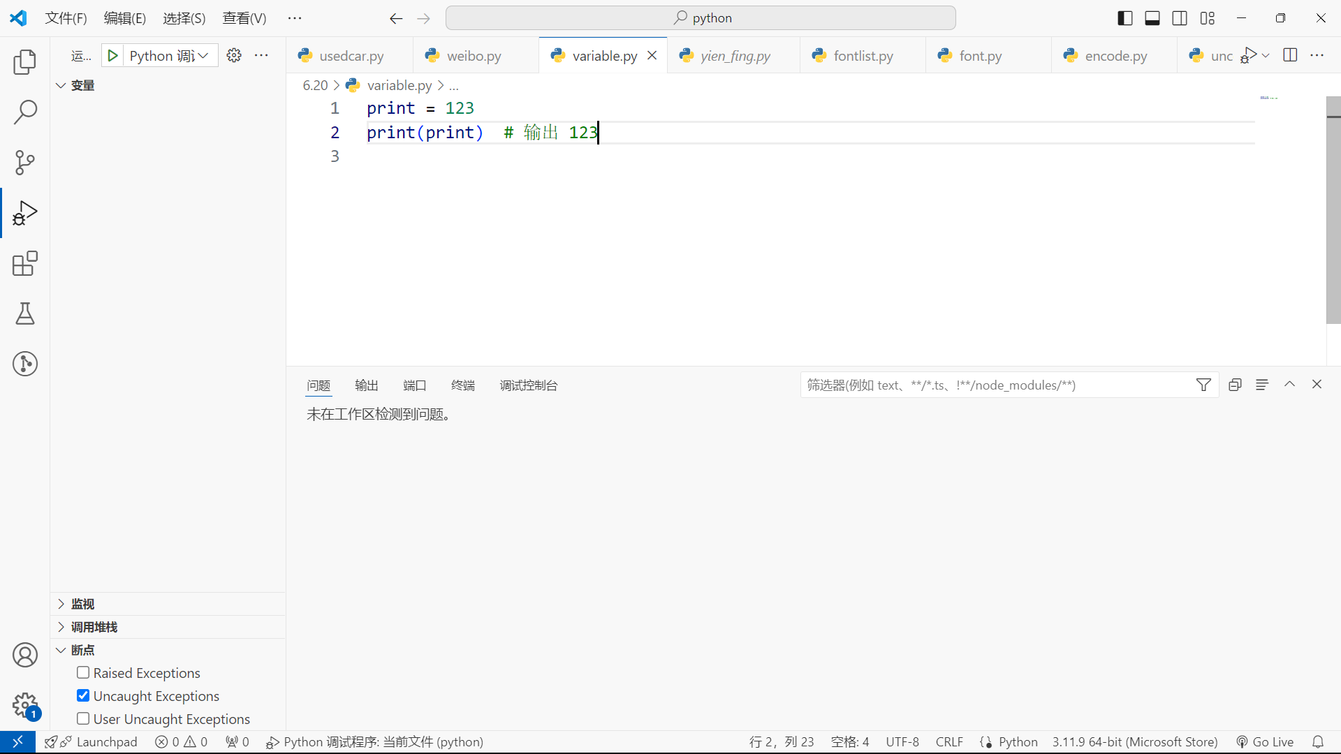Viewport: 1341px width, 754px height.
Task: Click Go Live in status bar
Action: pyautogui.click(x=1265, y=741)
